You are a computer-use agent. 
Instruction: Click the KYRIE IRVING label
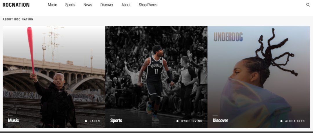[192, 121]
